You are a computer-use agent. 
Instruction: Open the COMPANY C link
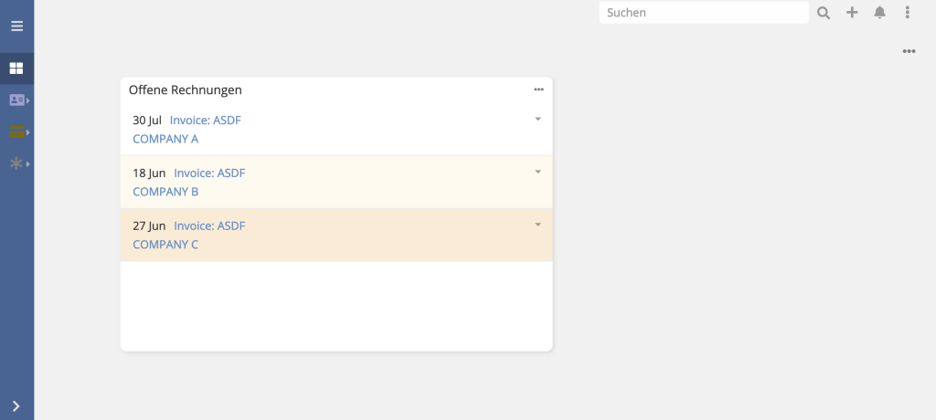click(165, 245)
